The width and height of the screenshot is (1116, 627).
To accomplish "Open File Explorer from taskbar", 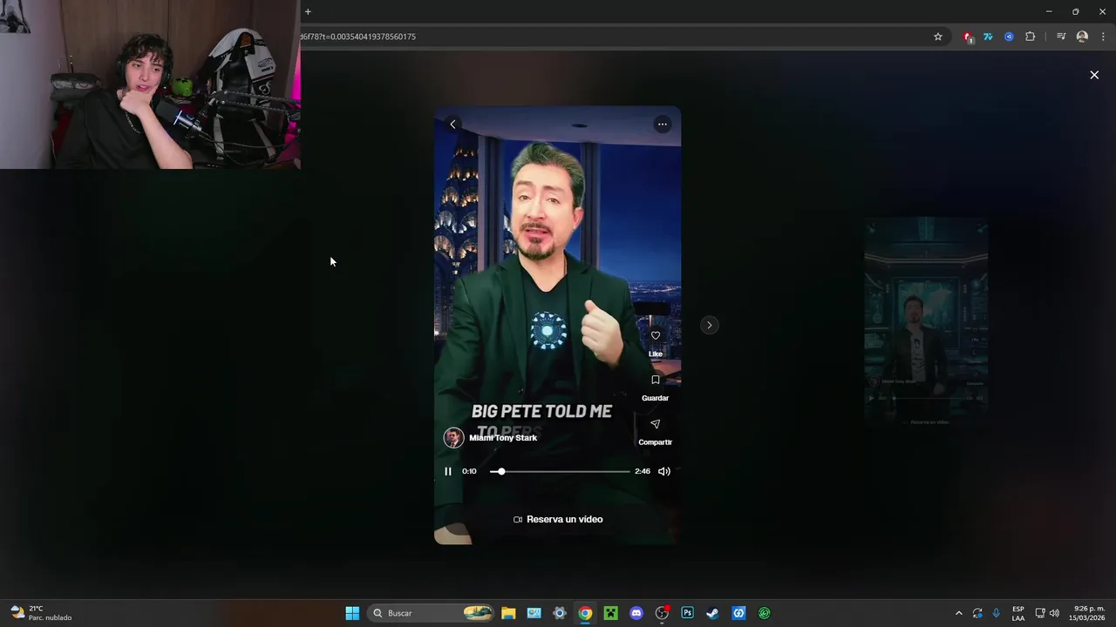I will pyautogui.click(x=508, y=613).
